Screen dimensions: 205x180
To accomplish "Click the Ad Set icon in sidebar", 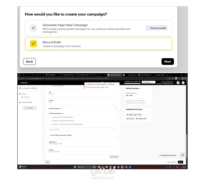I will click(20, 94).
